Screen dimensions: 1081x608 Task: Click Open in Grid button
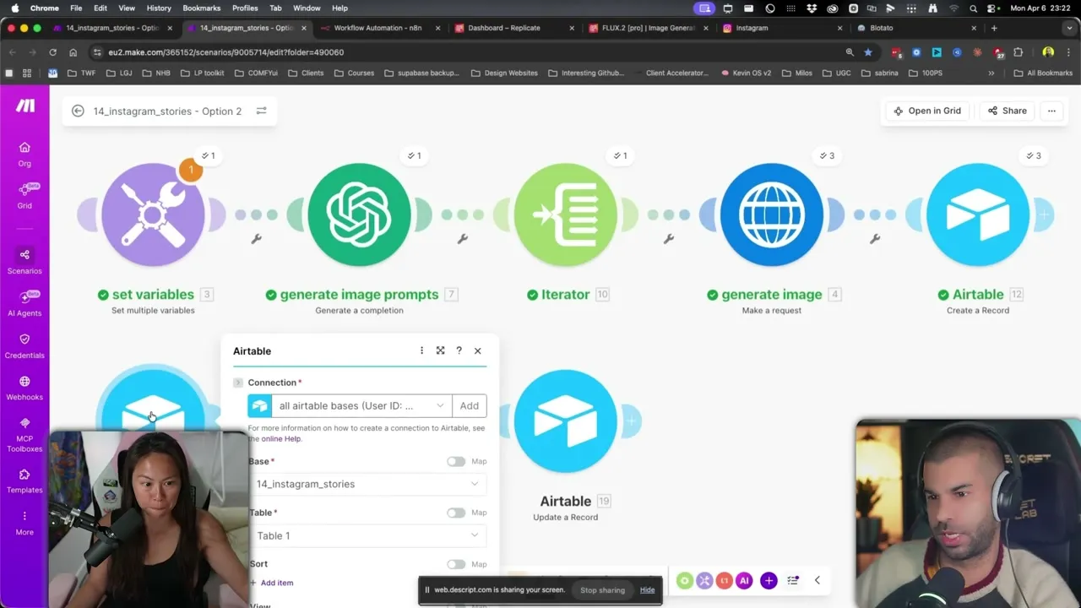click(x=926, y=111)
